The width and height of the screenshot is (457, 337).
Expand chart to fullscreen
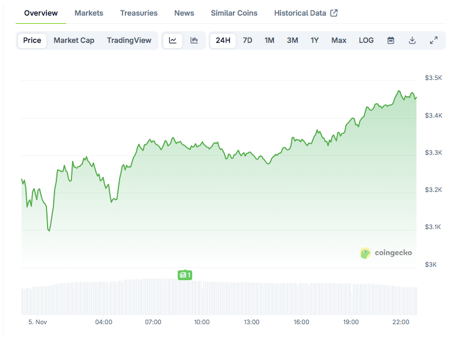pyautogui.click(x=434, y=41)
